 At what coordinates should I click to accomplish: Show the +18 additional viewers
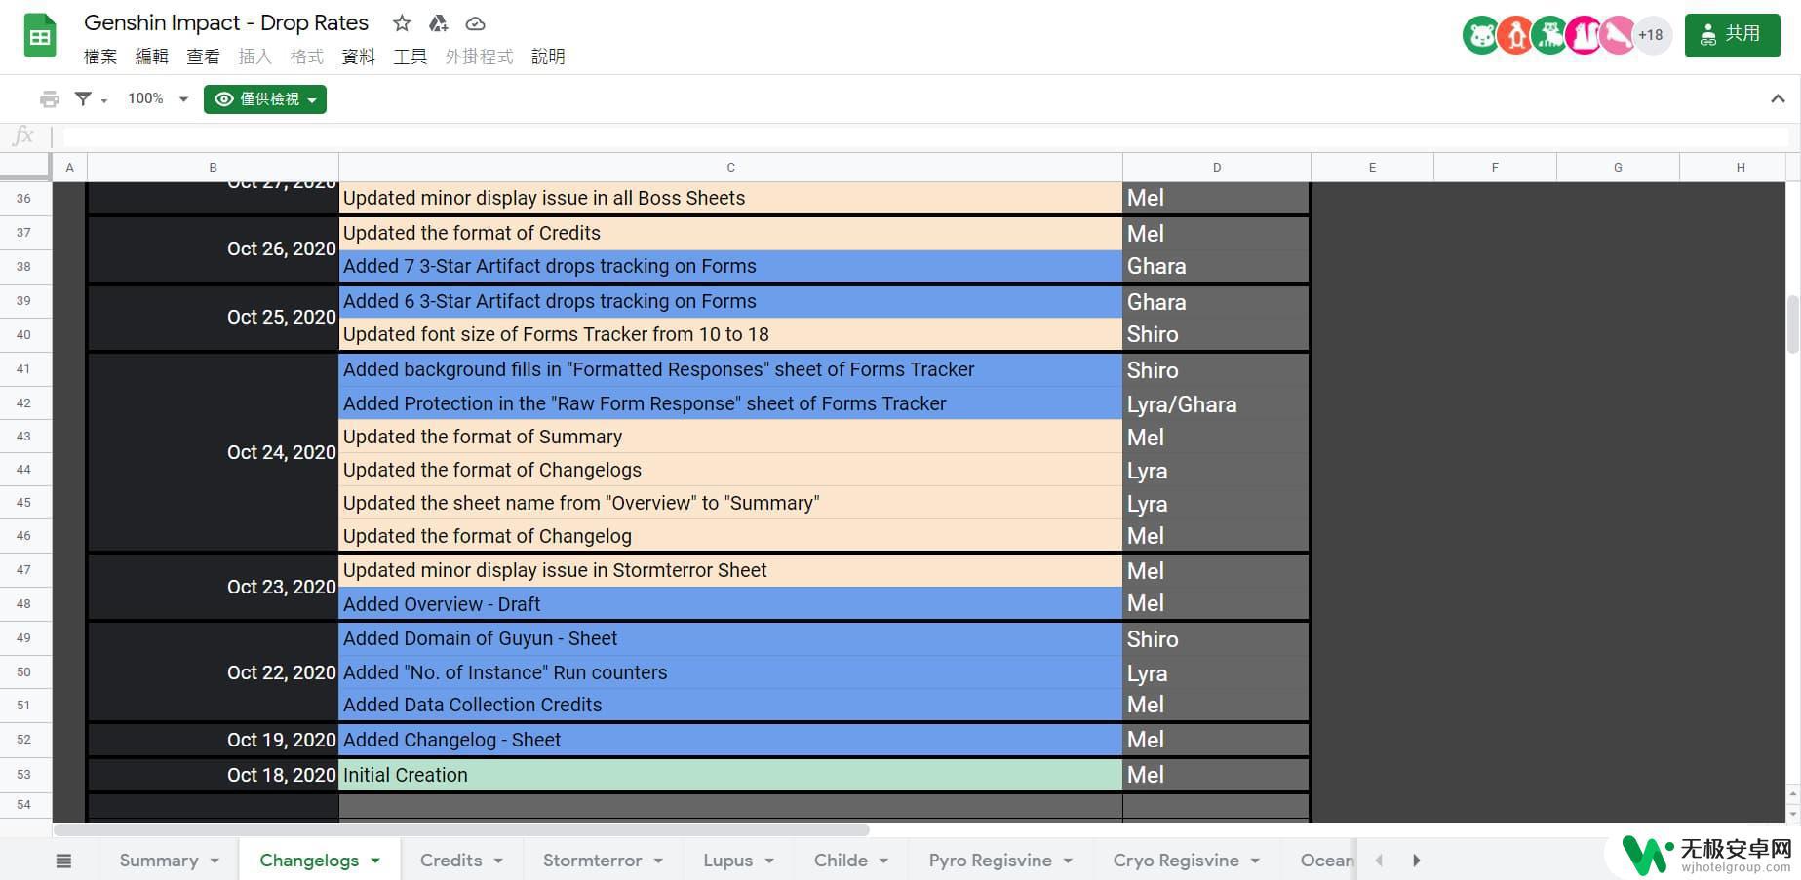(x=1651, y=35)
